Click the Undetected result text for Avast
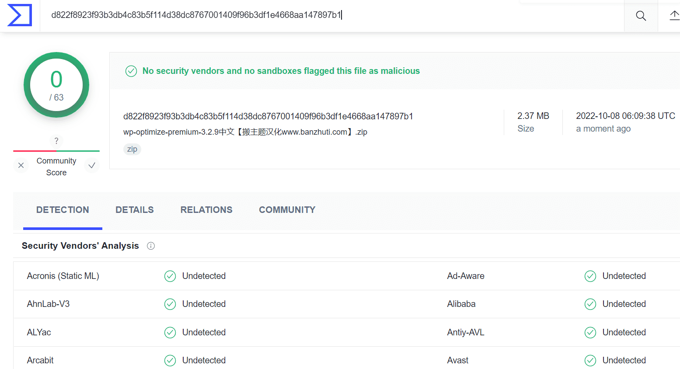680x369 pixels. (x=624, y=360)
